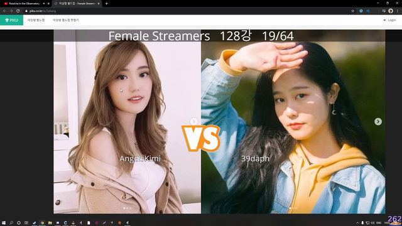Click the Chrome taskbar icon
Screen dimensions: 402x226
tap(42, 223)
